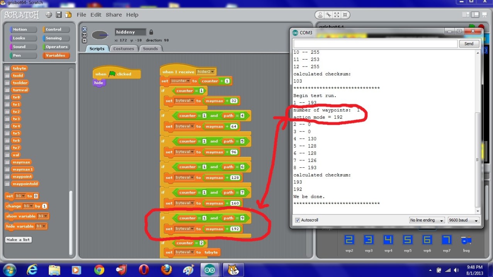Select the Motion block category
The width and height of the screenshot is (493, 277).
pos(23,29)
